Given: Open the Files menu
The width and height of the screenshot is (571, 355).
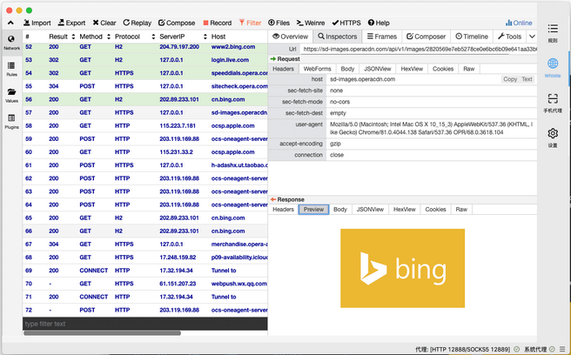Looking at the screenshot, I should click(x=279, y=23).
